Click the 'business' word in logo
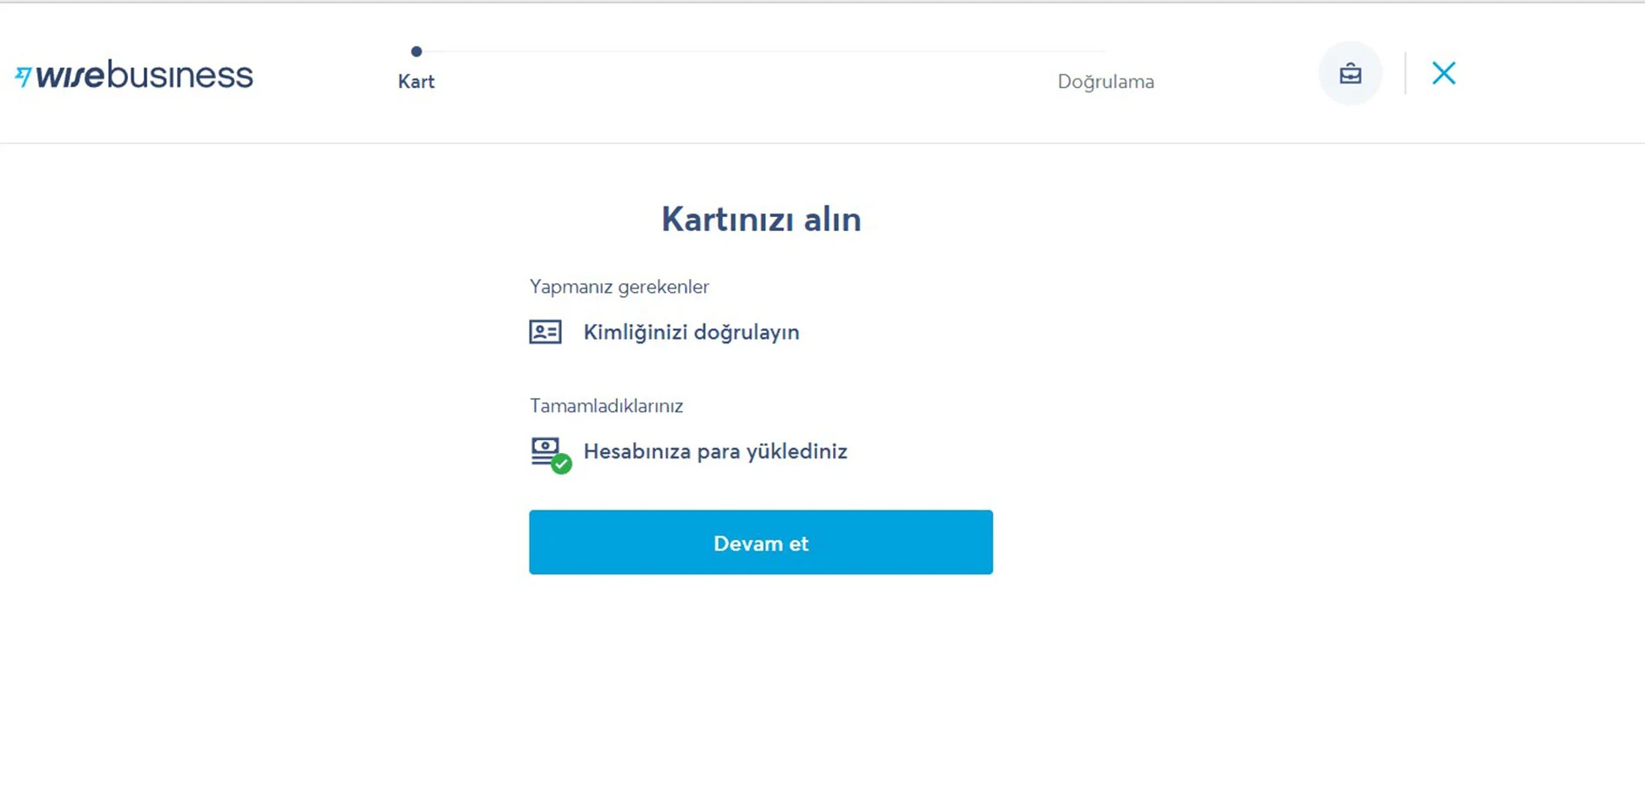The width and height of the screenshot is (1645, 806). click(x=180, y=75)
